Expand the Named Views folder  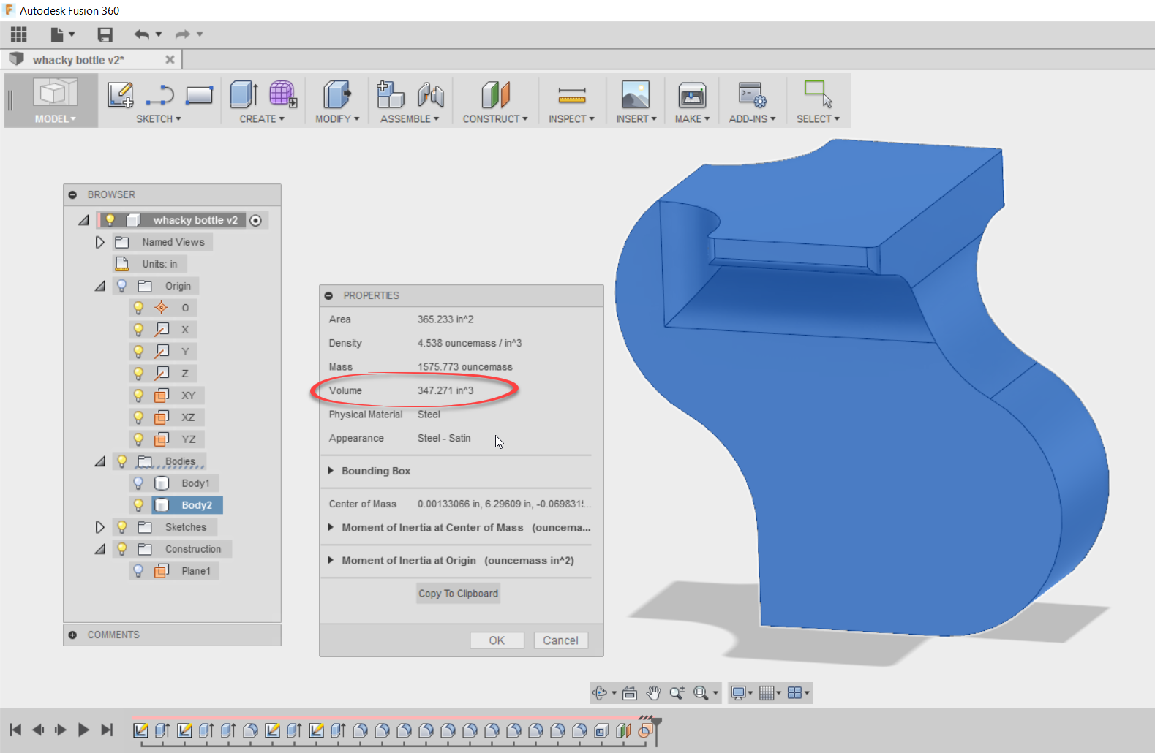tap(100, 242)
